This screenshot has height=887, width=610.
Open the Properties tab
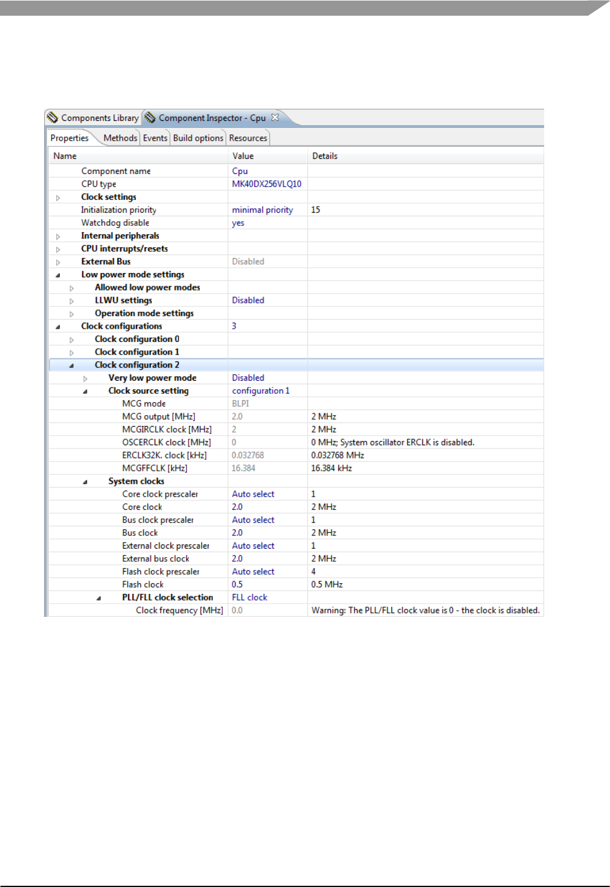(x=69, y=138)
